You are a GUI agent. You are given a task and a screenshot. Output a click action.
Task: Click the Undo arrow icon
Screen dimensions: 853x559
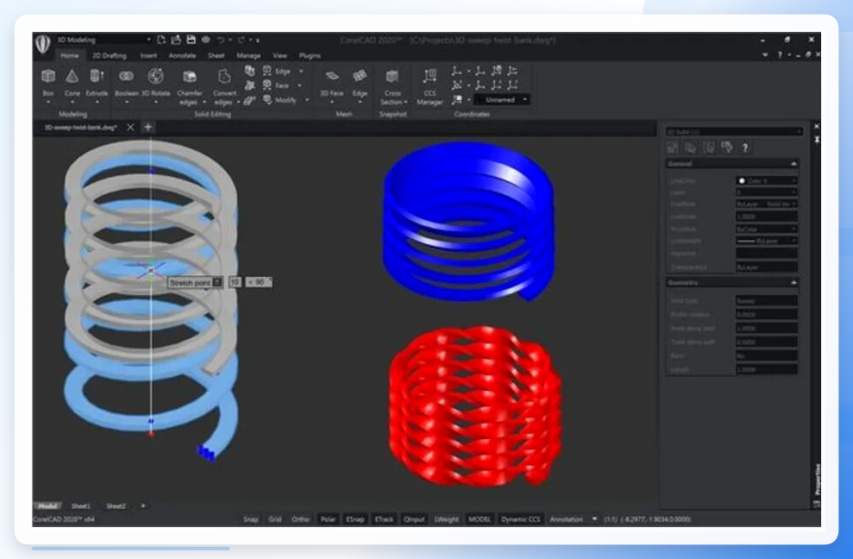221,40
